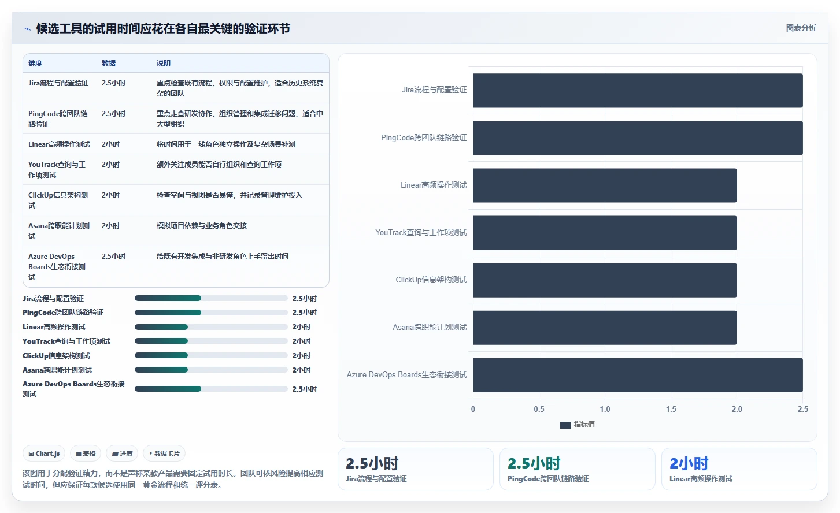Click the 2.5小时 value in the Azure DevOps table row
Viewport: 840px width, 513px height.
[x=113, y=256]
